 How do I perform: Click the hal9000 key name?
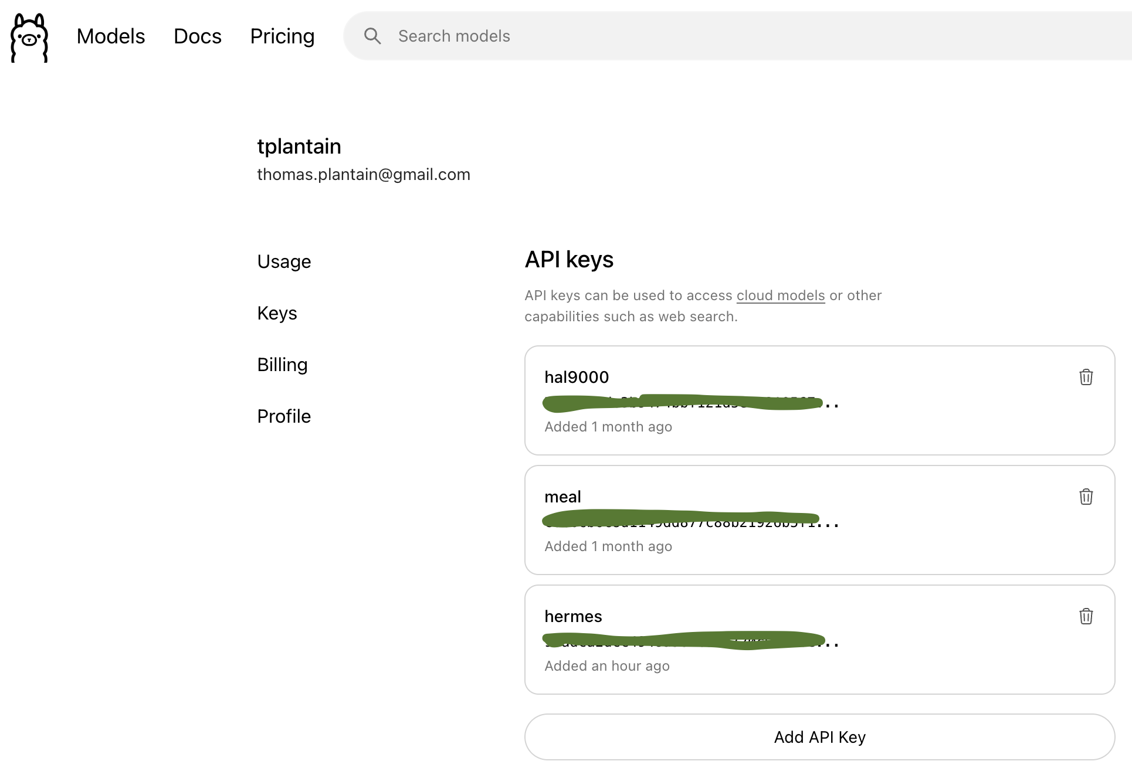(x=577, y=377)
